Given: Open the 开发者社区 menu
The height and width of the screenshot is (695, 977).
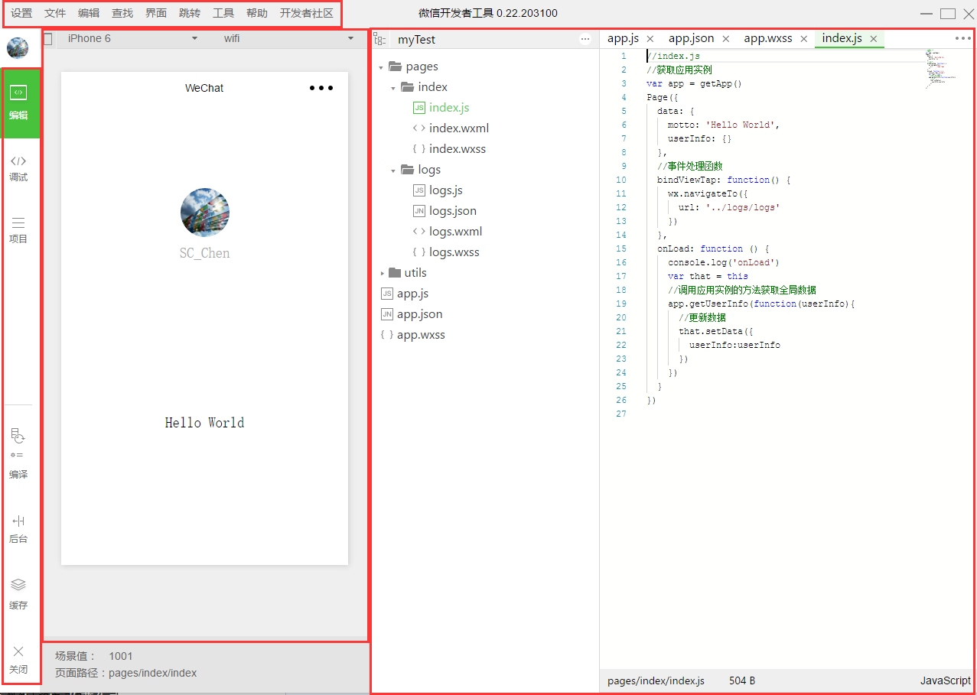Looking at the screenshot, I should pyautogui.click(x=307, y=13).
